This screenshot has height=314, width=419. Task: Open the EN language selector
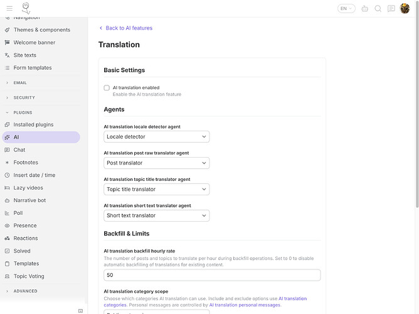(346, 9)
